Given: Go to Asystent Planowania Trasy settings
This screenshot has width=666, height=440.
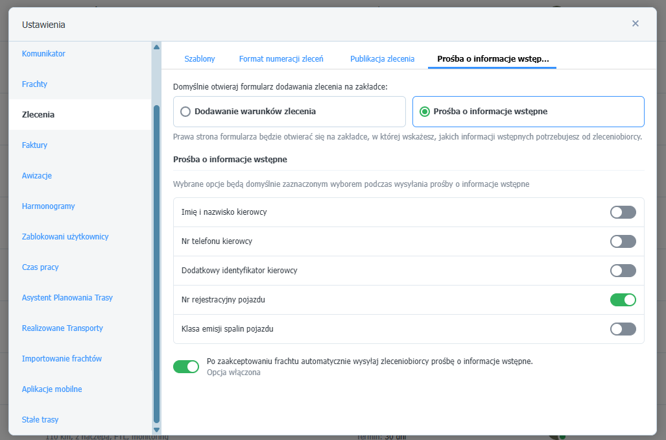Looking at the screenshot, I should [x=67, y=298].
